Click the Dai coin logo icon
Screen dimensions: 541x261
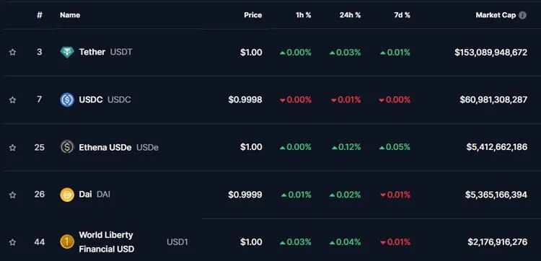click(67, 195)
